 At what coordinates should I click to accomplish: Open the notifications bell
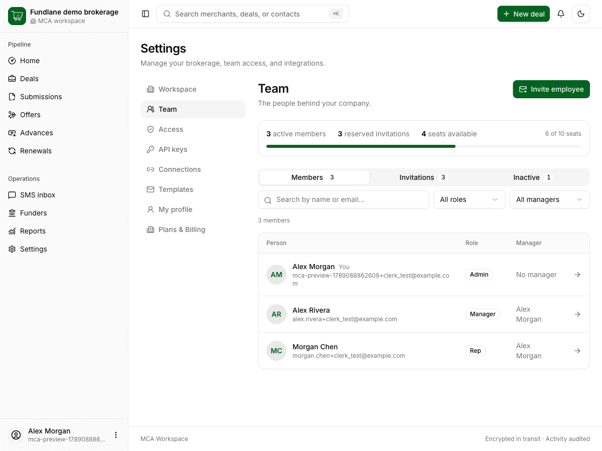(x=561, y=14)
